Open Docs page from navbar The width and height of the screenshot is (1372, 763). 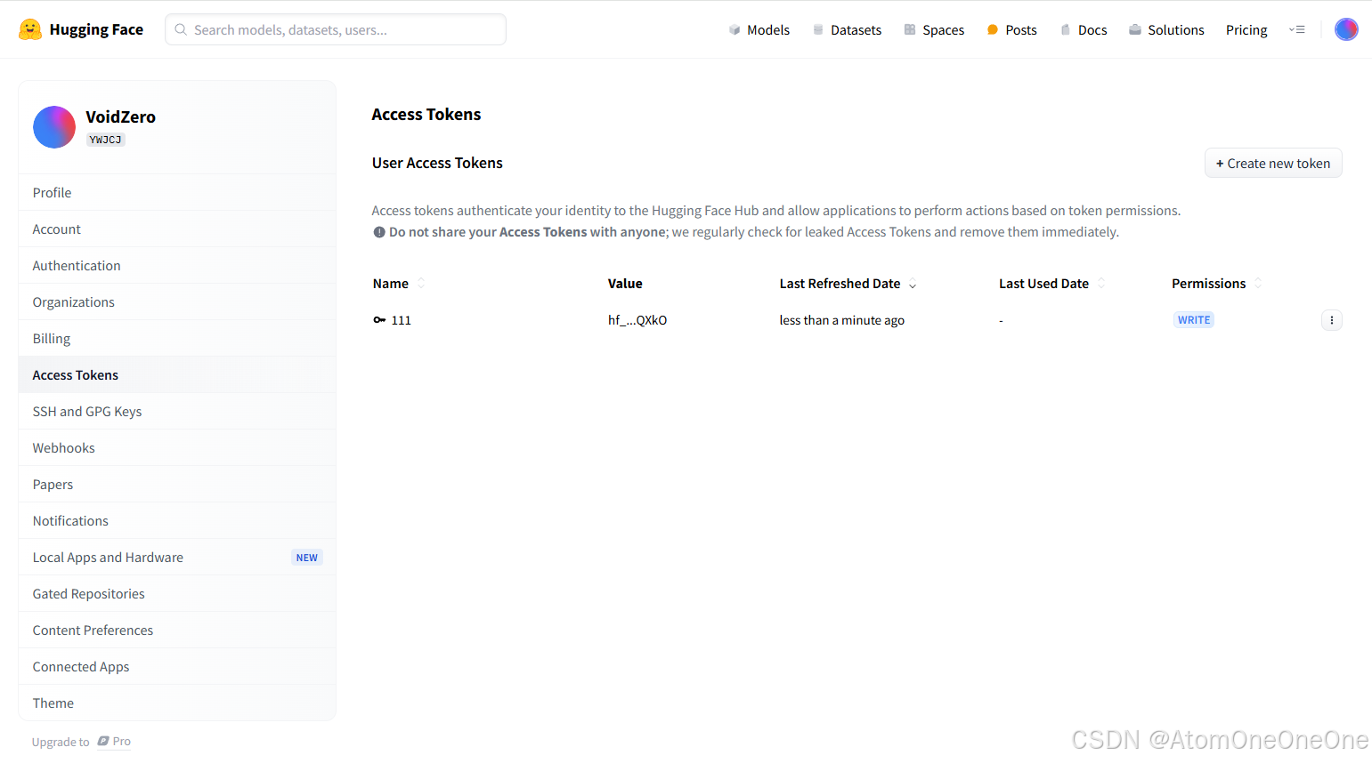(1084, 29)
